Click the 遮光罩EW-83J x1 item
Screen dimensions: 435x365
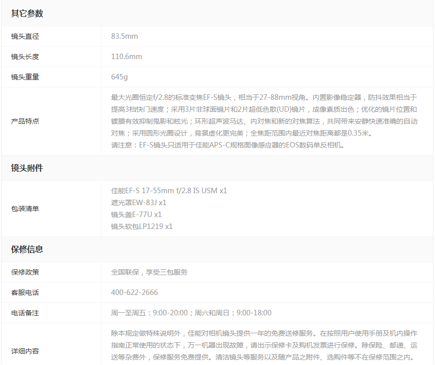(x=139, y=203)
